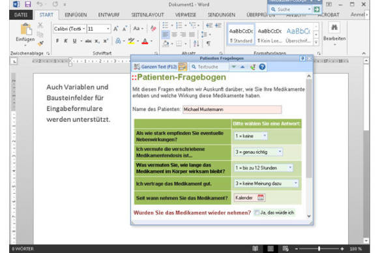Viewport: 378px width, 253px height.
Task: Collapse the ribbon with the chevron
Action: (364, 53)
